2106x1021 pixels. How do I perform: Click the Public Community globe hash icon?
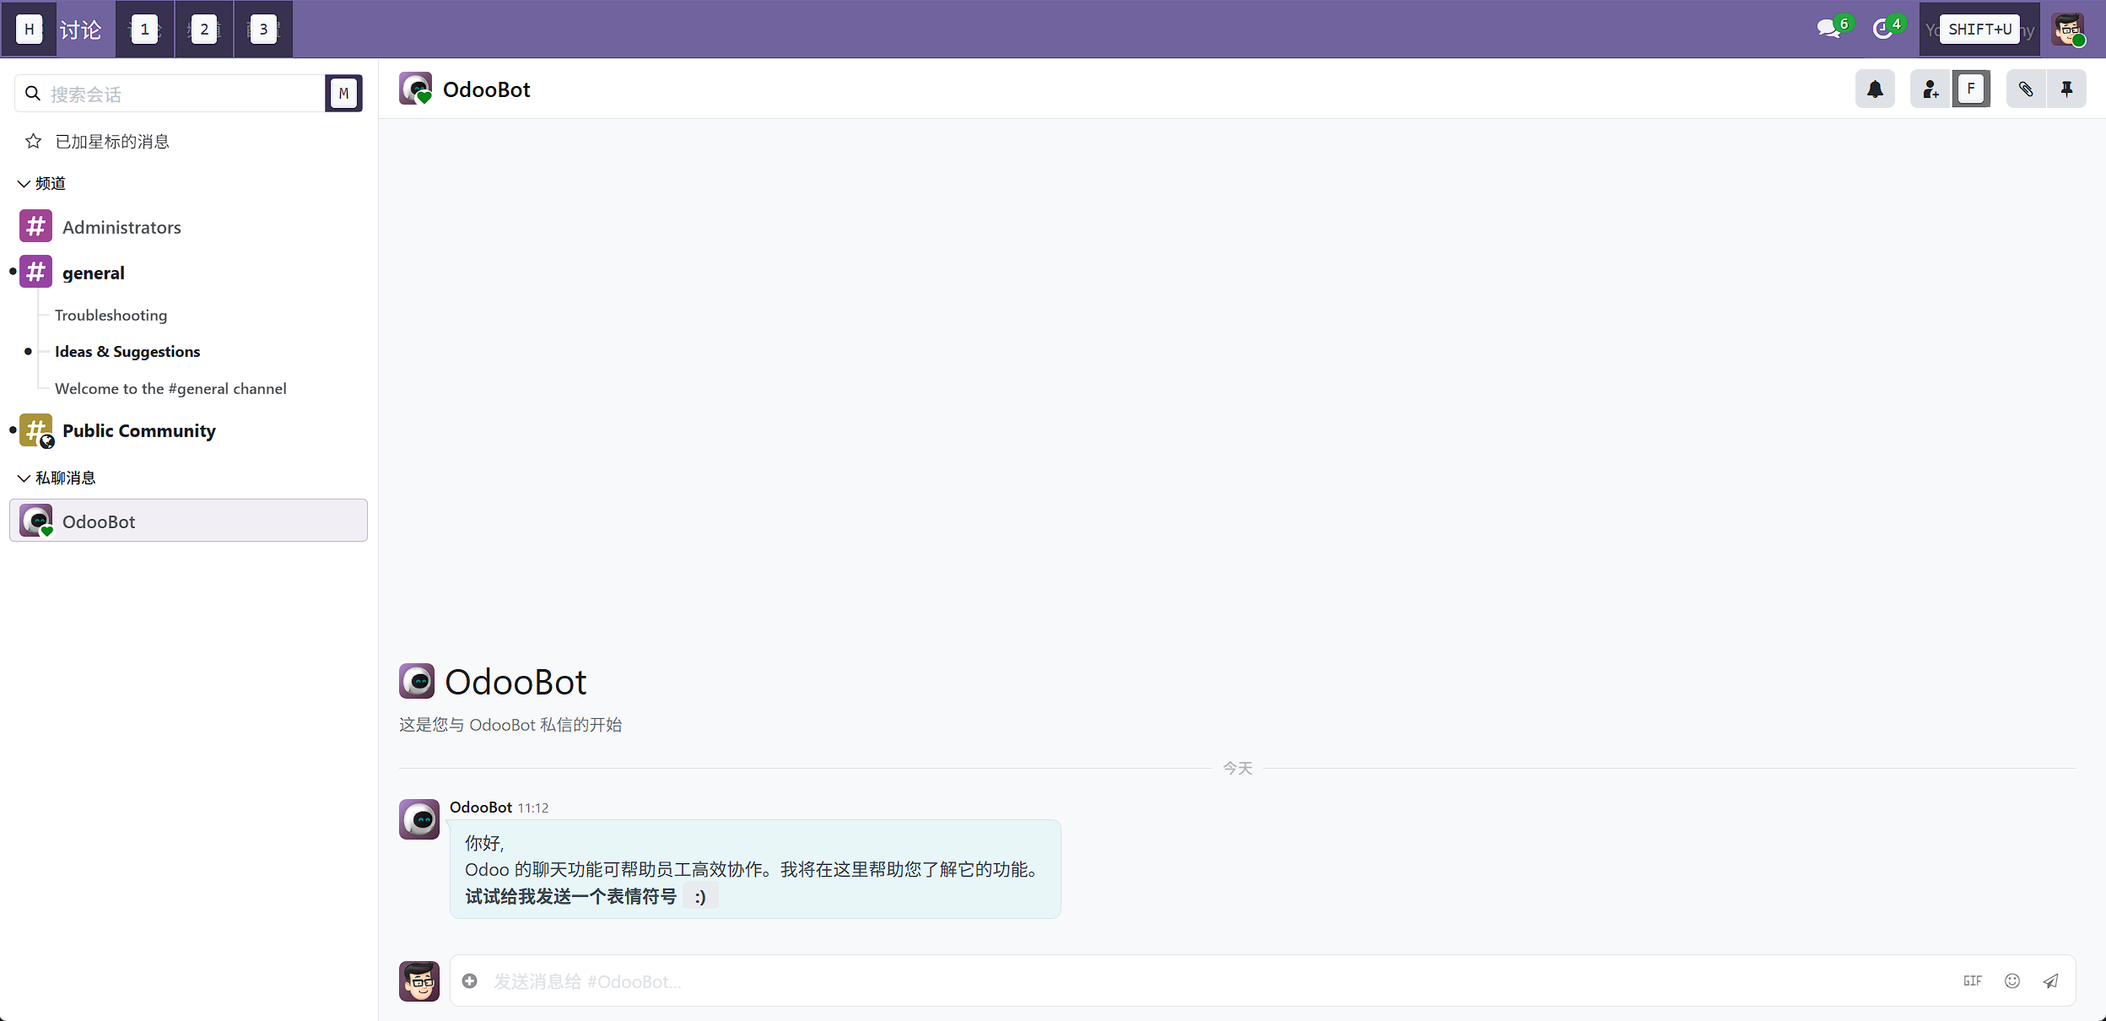pos(36,430)
